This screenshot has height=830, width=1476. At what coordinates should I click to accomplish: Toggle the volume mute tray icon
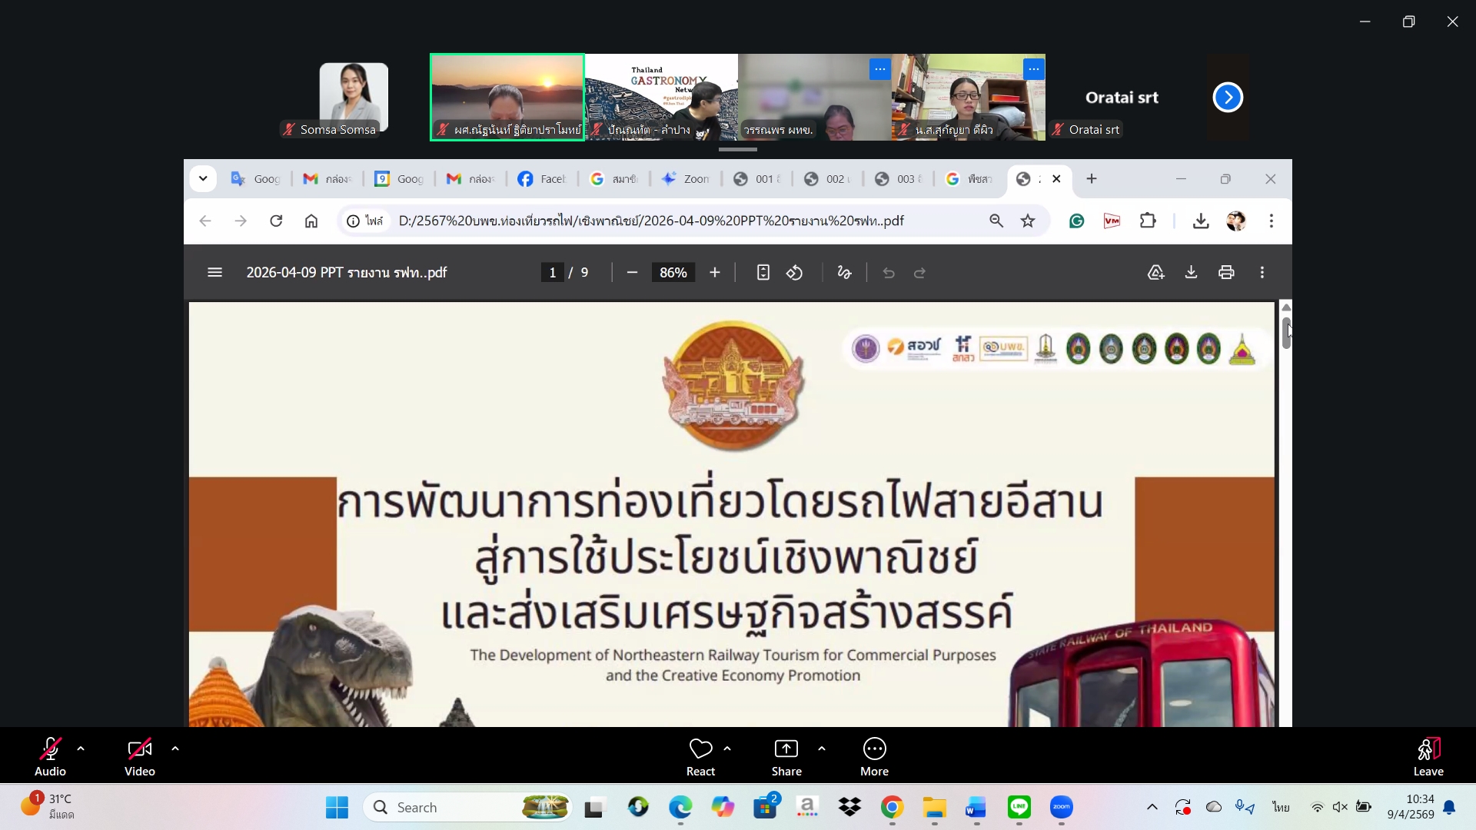pyautogui.click(x=1340, y=807)
